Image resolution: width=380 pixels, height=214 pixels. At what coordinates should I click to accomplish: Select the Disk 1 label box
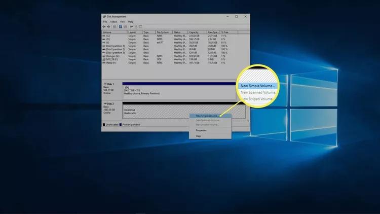click(112, 89)
